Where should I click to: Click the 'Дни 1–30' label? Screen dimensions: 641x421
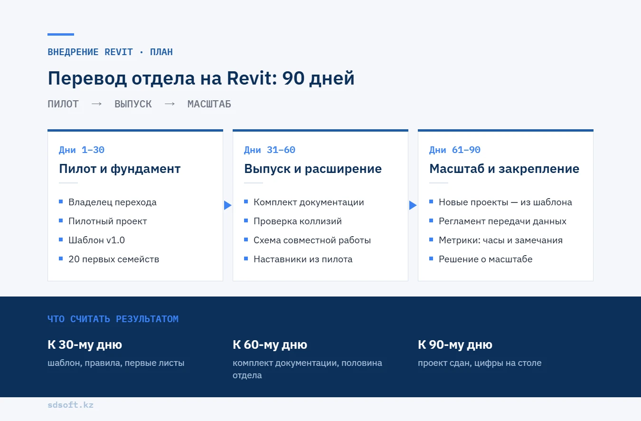coord(82,150)
